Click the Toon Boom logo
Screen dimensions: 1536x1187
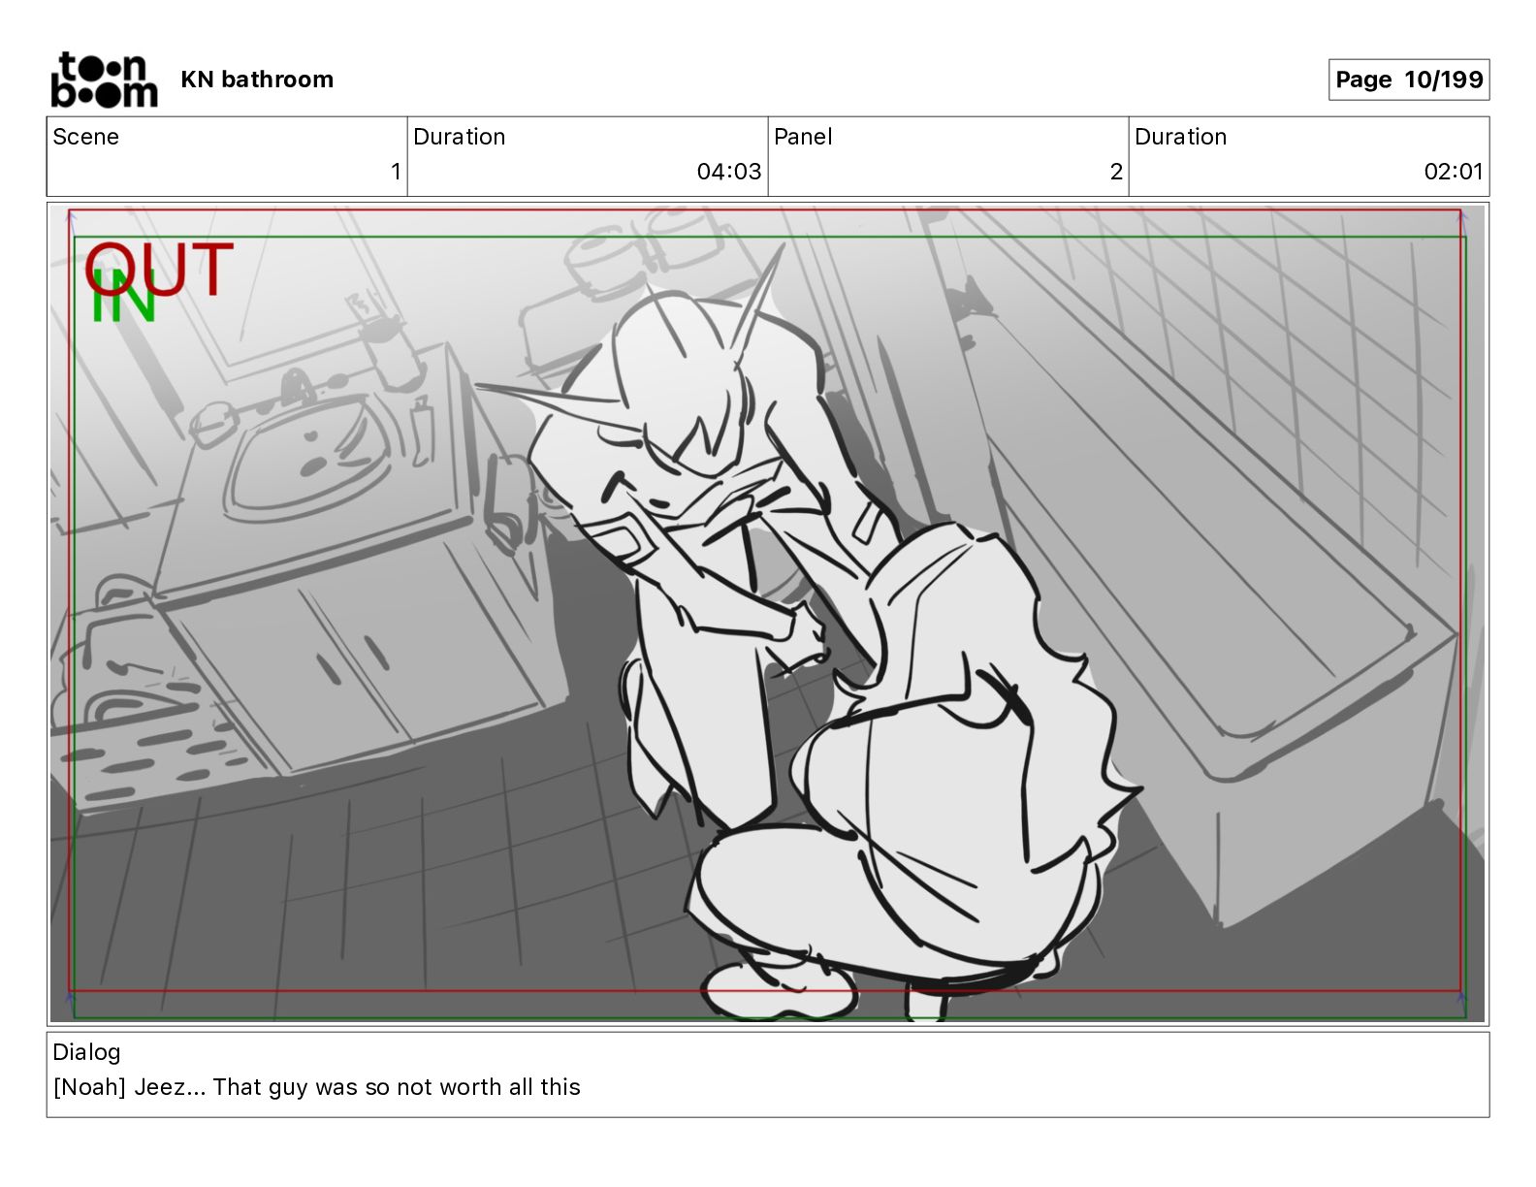104,80
